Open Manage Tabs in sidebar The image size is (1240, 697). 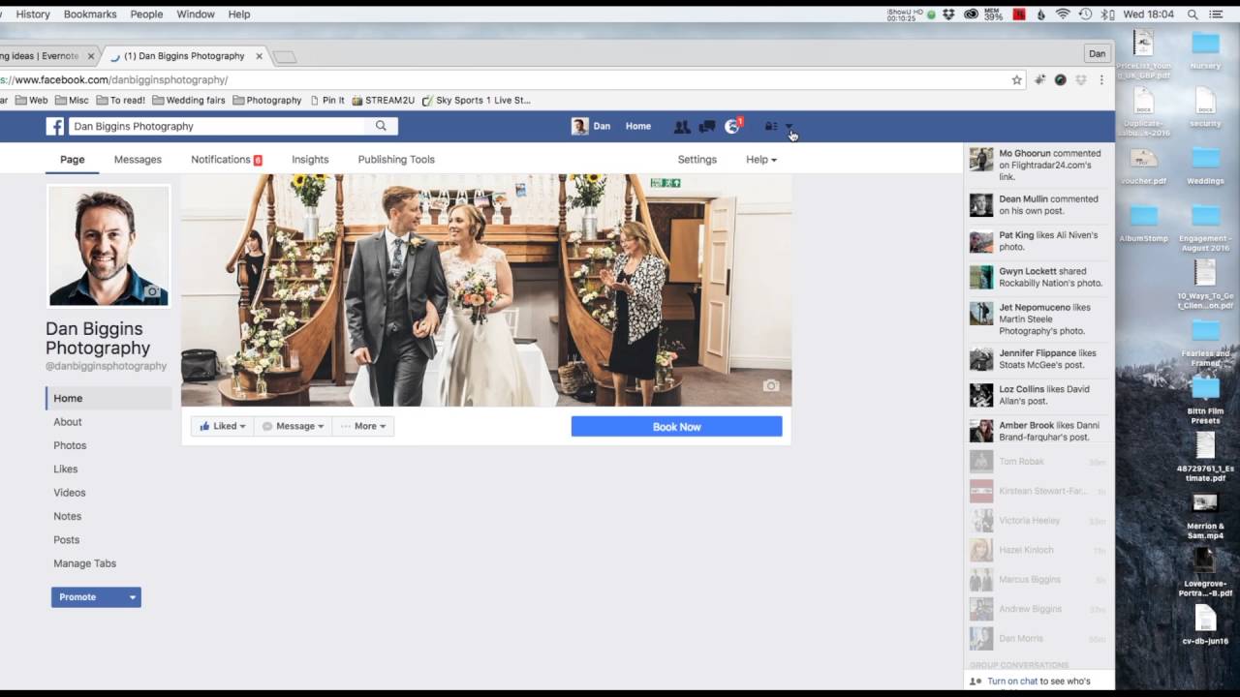pyautogui.click(x=84, y=563)
